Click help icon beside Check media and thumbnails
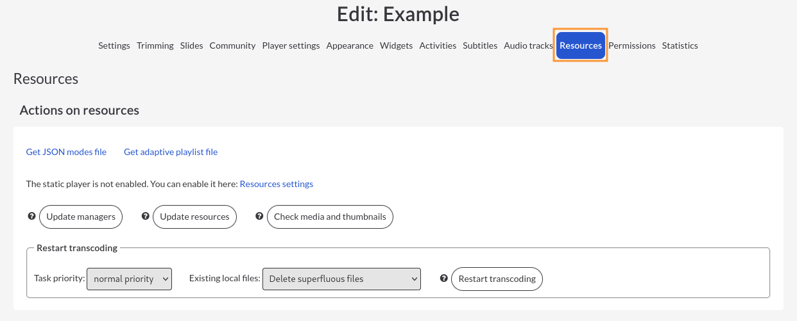Image resolution: width=797 pixels, height=321 pixels. [259, 217]
